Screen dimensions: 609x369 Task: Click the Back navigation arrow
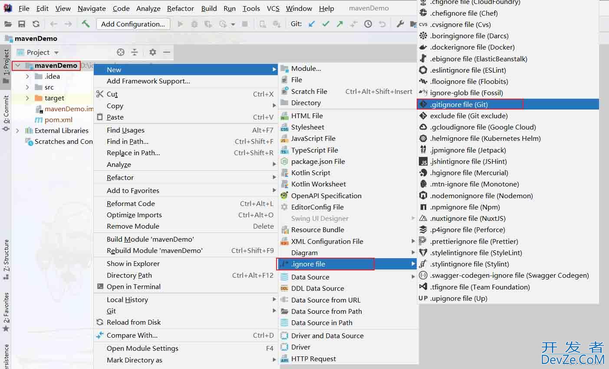tap(53, 24)
